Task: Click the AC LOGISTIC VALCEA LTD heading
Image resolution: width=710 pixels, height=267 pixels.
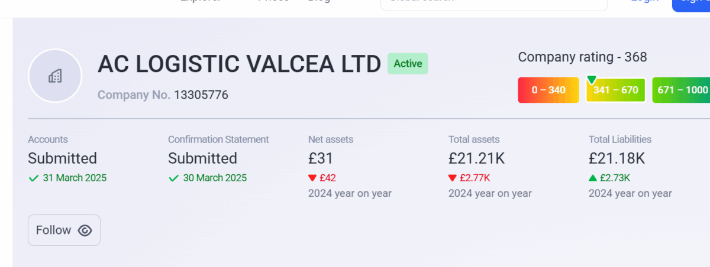Action: [x=239, y=64]
